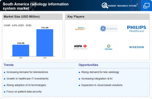Select the GE Healthcare logo
Image resolution: width=152 pixels, height=99 pixels.
pos(109,29)
